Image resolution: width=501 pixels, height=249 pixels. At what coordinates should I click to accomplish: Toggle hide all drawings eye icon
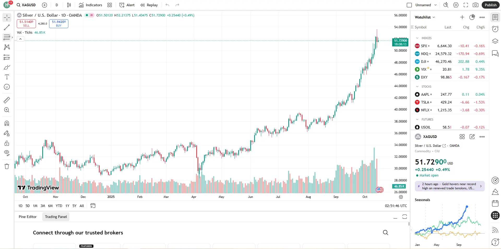click(7, 153)
